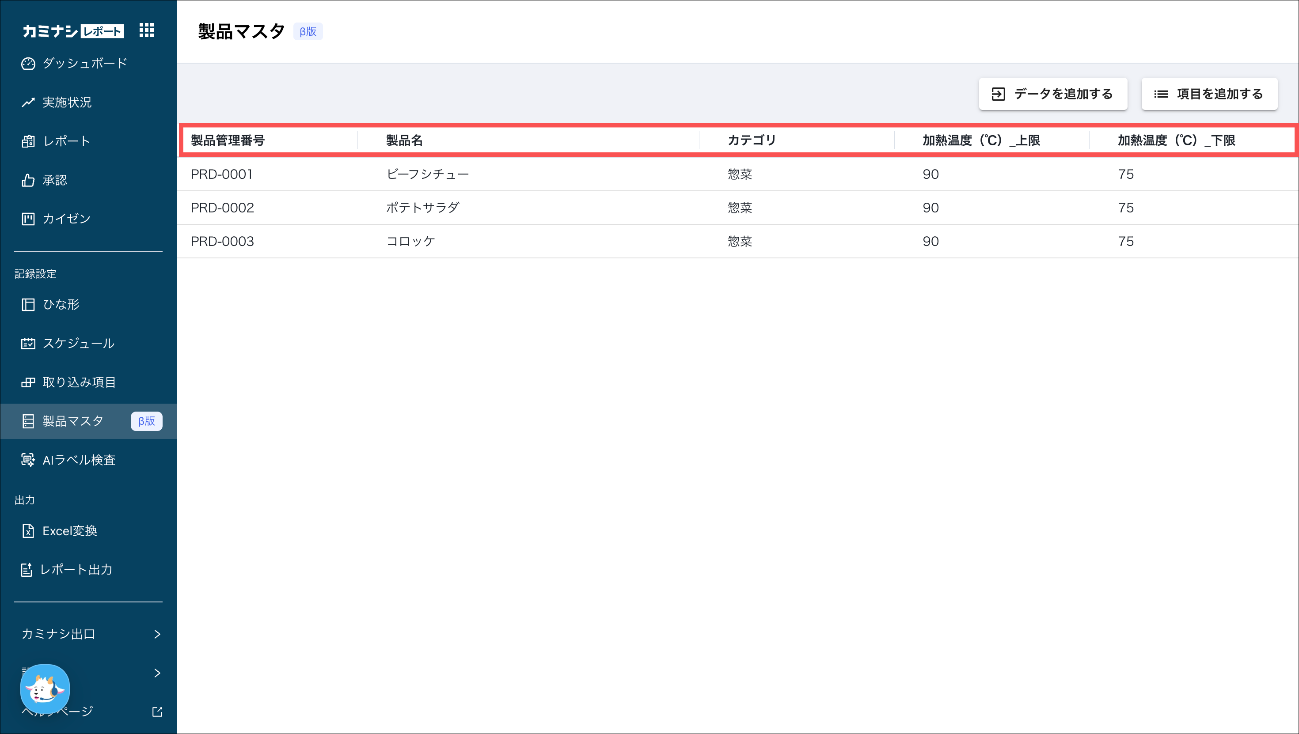Click the 実施状況 trend line icon
Screen dimensions: 1299x734
point(28,102)
